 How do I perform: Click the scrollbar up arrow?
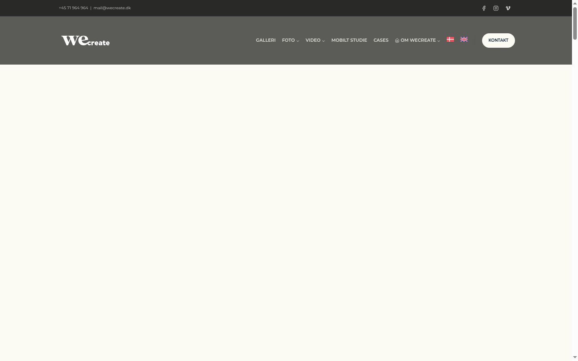click(x=575, y=3)
